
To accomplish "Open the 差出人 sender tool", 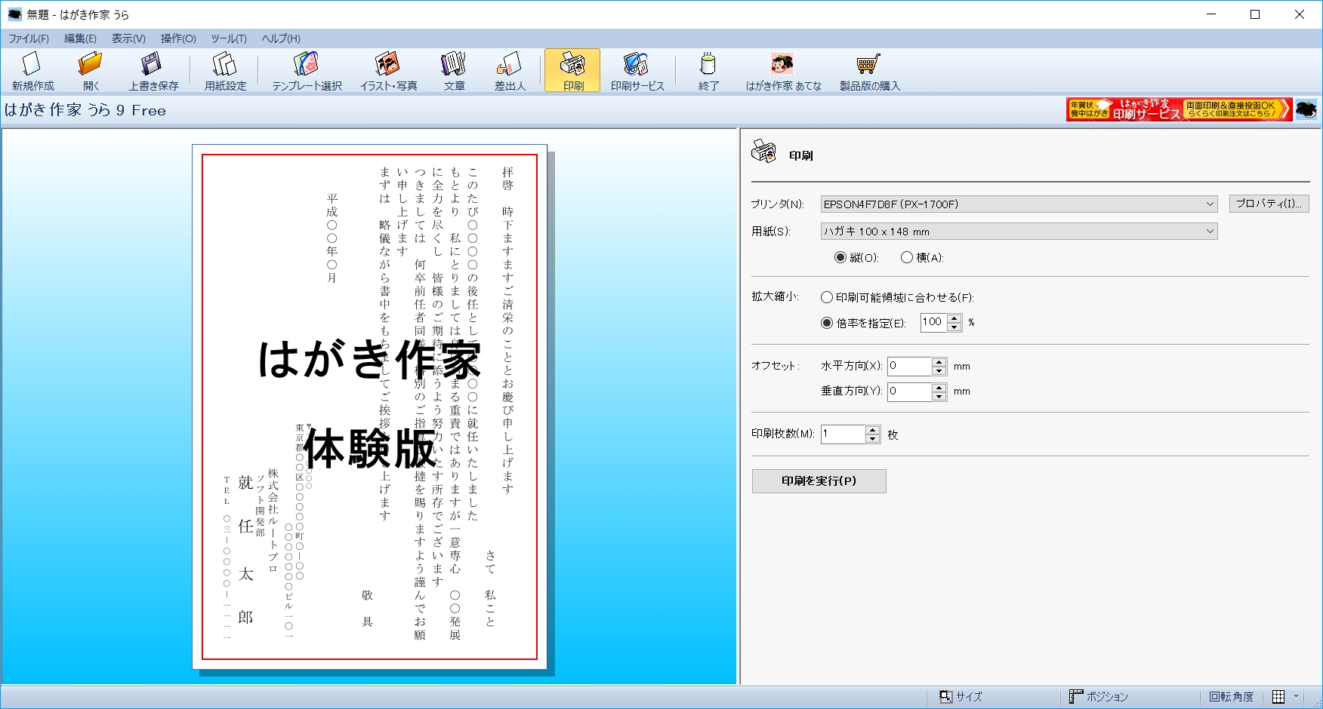I will pos(510,64).
